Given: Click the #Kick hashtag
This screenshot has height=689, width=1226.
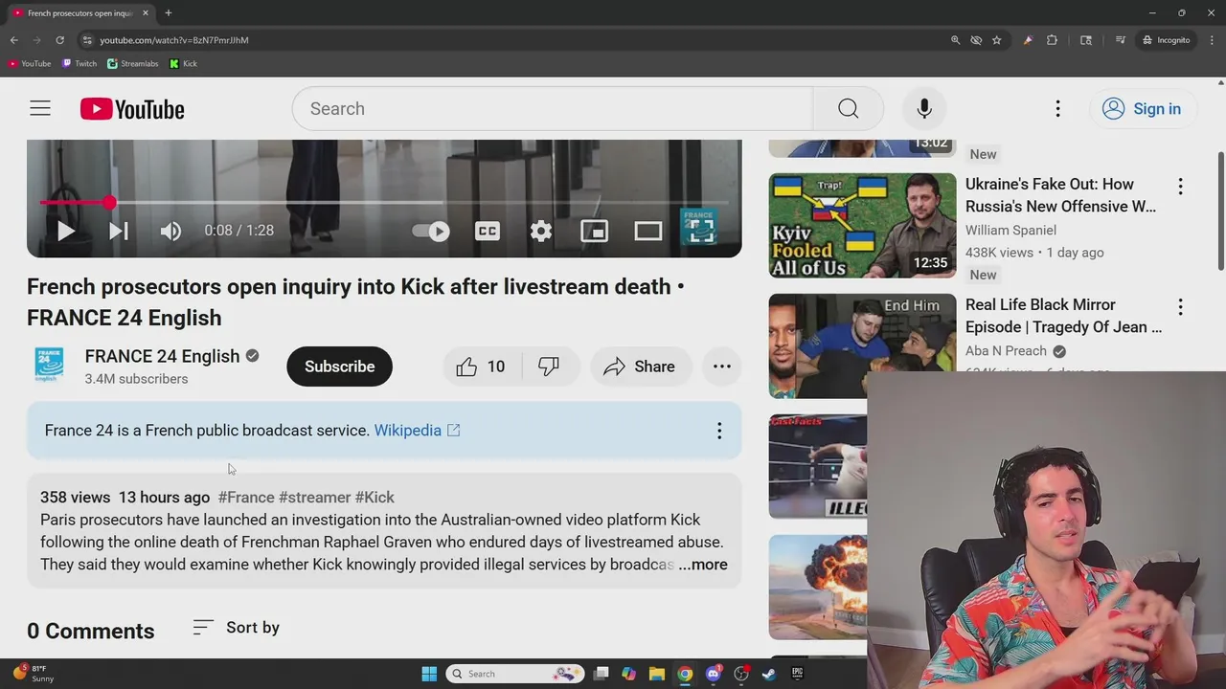Looking at the screenshot, I should coord(375,498).
